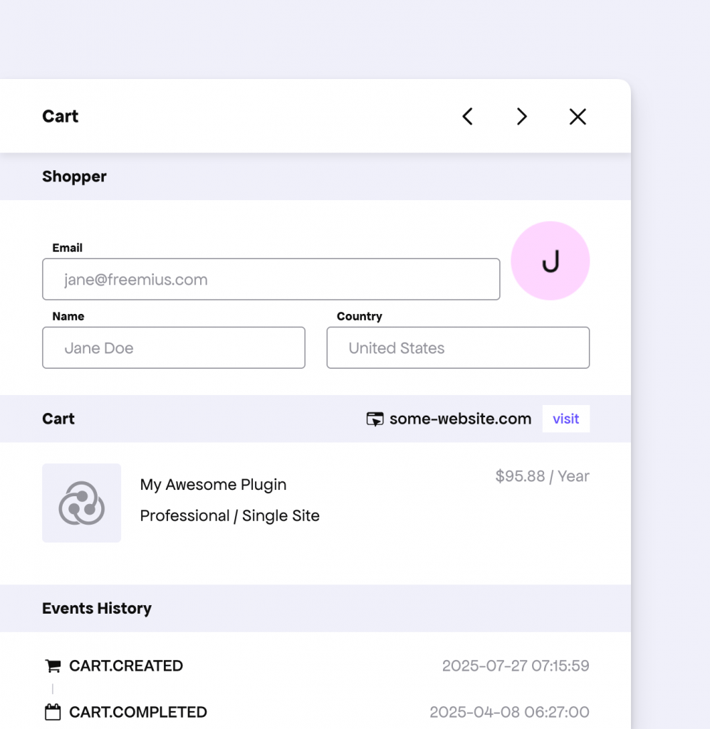Click the some-website.com label
The width and height of the screenshot is (710, 729).
[459, 419]
